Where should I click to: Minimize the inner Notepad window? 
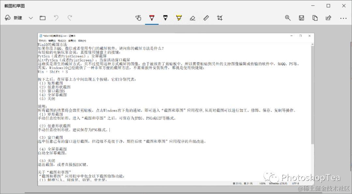coord(291,36)
